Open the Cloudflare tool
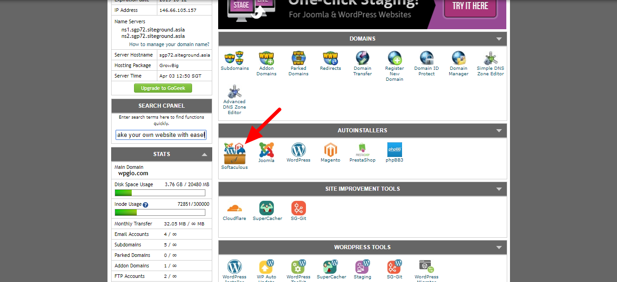617x282 pixels. click(x=235, y=208)
